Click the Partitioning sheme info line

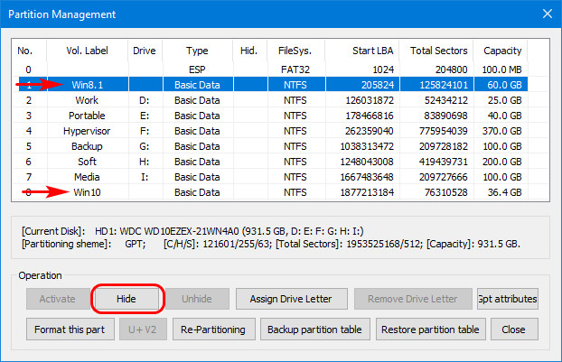(271, 245)
